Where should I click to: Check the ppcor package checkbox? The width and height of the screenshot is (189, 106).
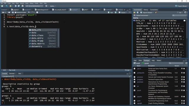(135, 69)
